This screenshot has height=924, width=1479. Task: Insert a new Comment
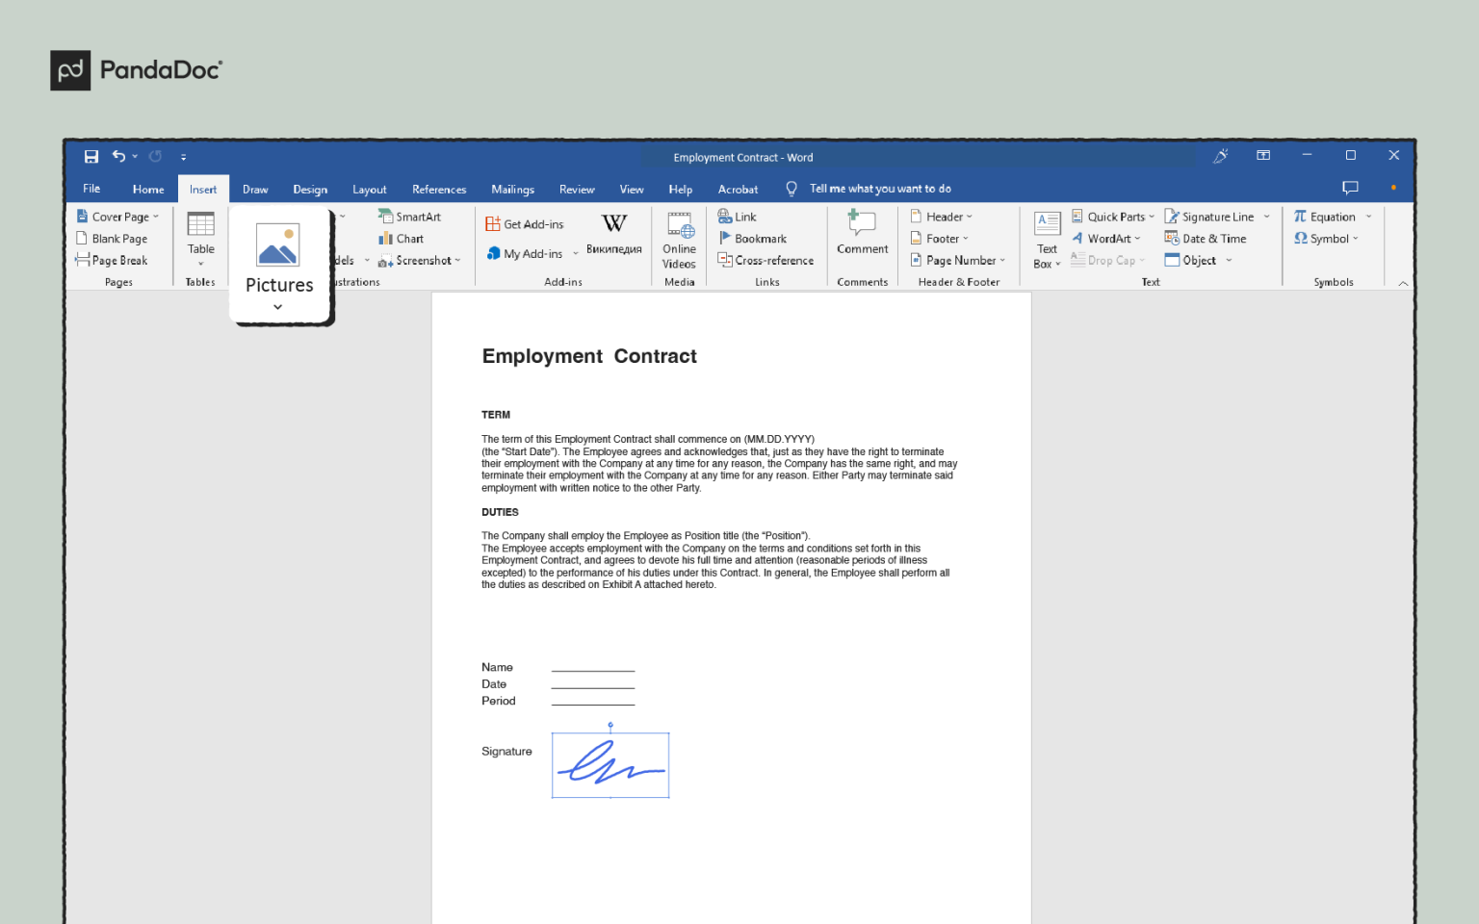click(861, 234)
